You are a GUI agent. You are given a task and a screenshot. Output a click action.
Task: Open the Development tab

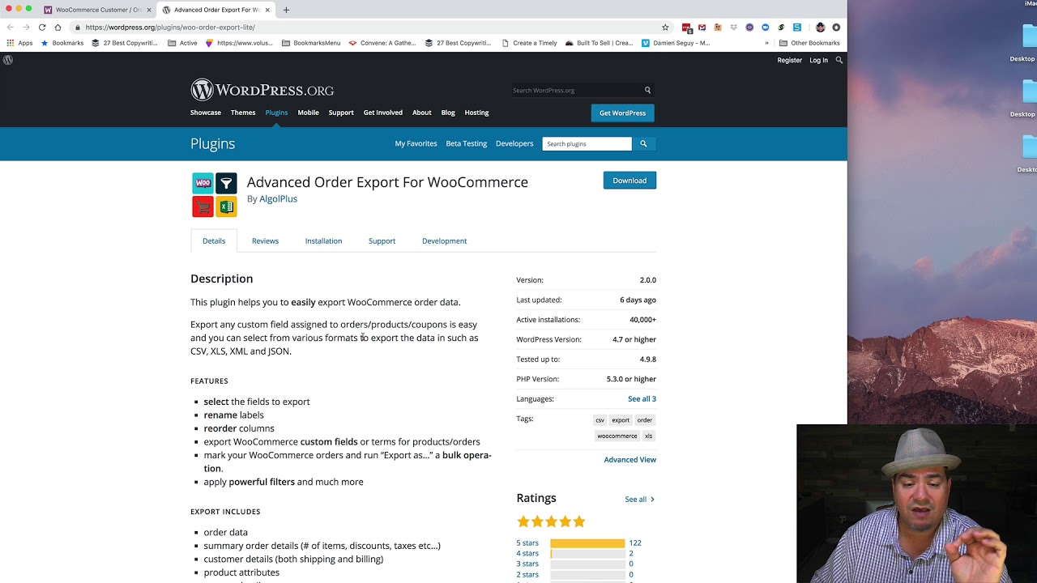pyautogui.click(x=444, y=240)
